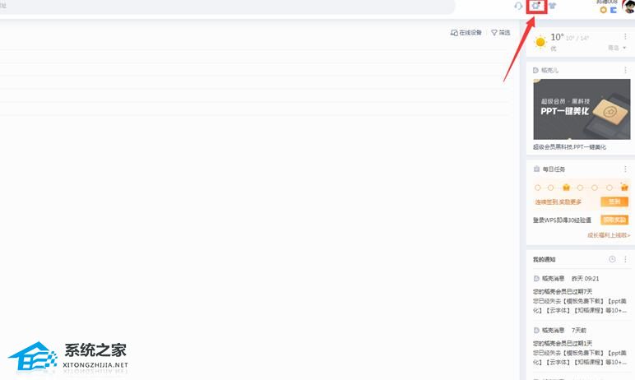Viewport: 635px width, 380px height.
Task: Open the 我的通知 three-dot menu
Action: pos(625,259)
